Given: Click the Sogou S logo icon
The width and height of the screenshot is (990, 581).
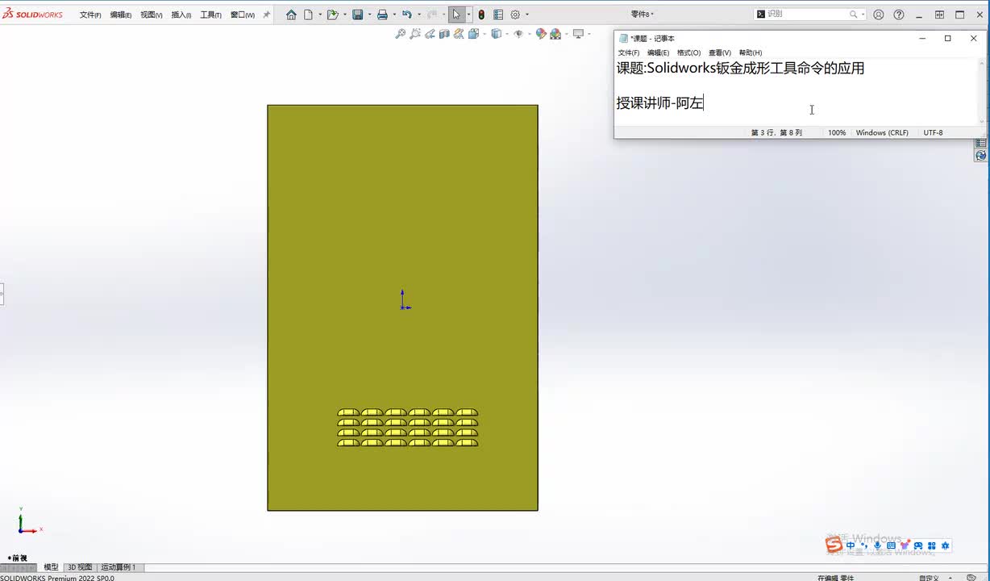Looking at the screenshot, I should pos(834,546).
